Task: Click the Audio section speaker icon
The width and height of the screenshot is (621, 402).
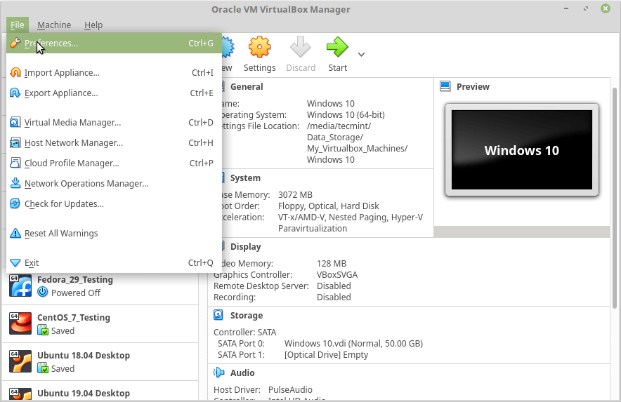Action: pos(218,373)
